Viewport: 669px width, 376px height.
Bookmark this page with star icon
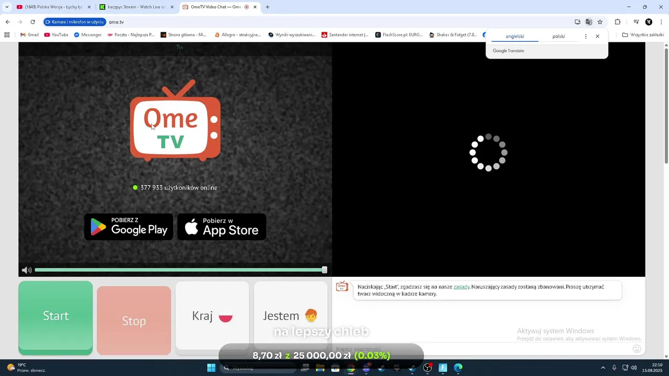[x=600, y=22]
